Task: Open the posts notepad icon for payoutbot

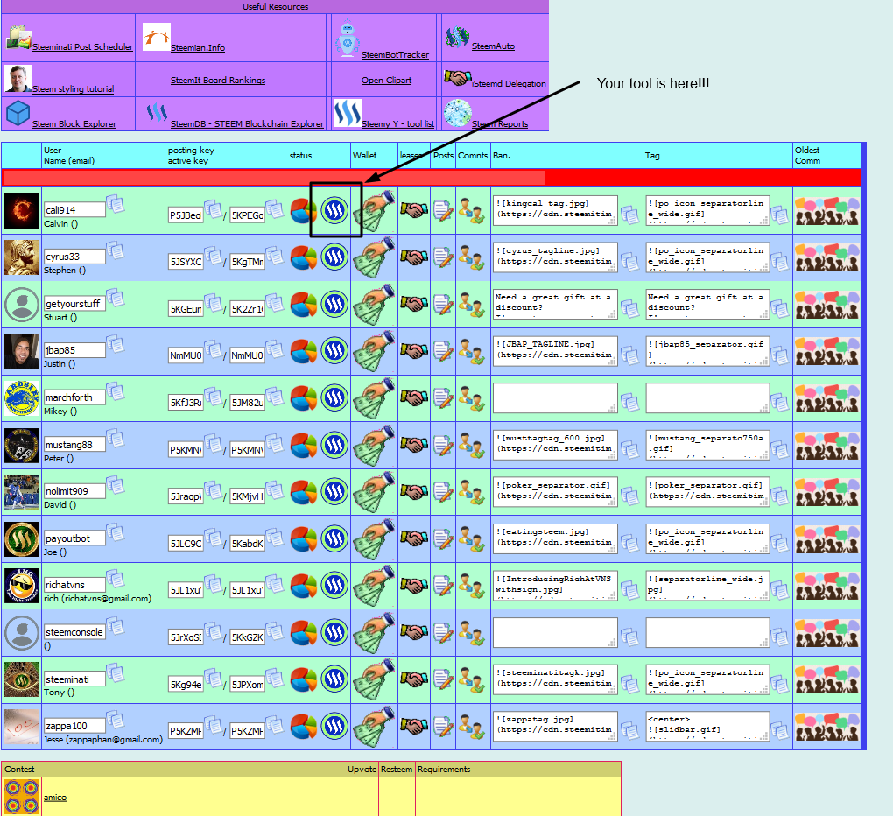Action: 443,538
